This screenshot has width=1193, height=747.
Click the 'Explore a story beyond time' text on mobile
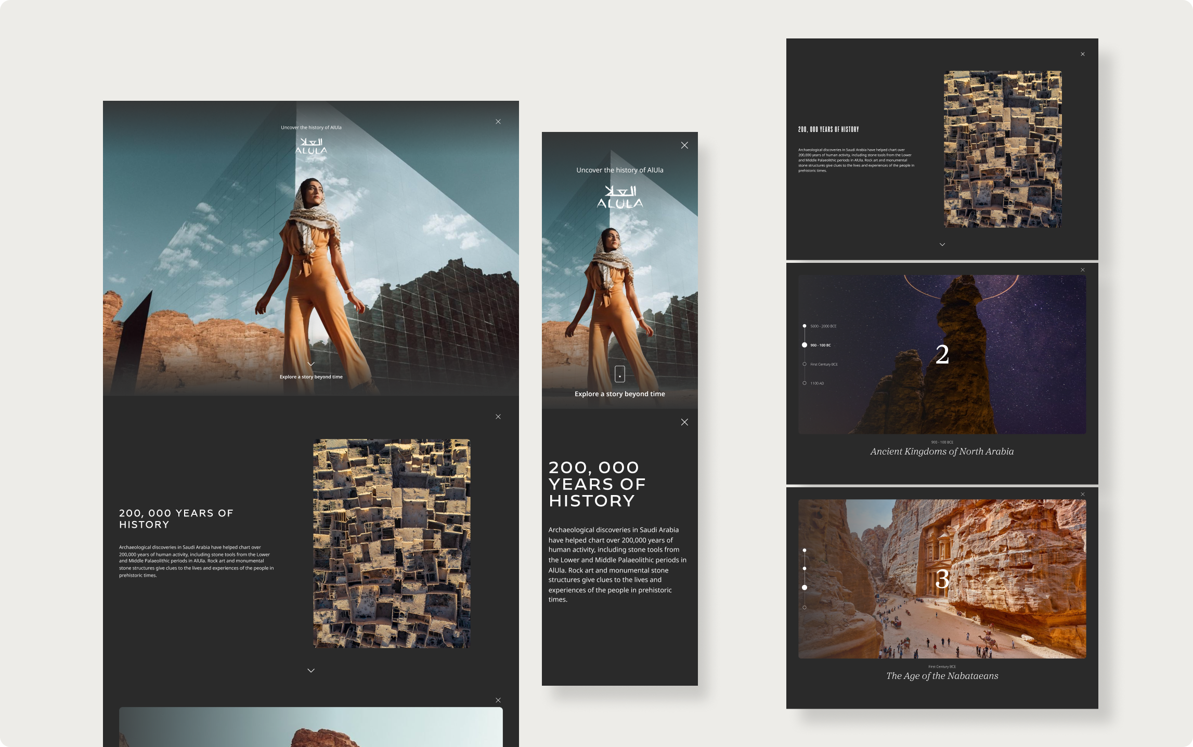point(620,394)
